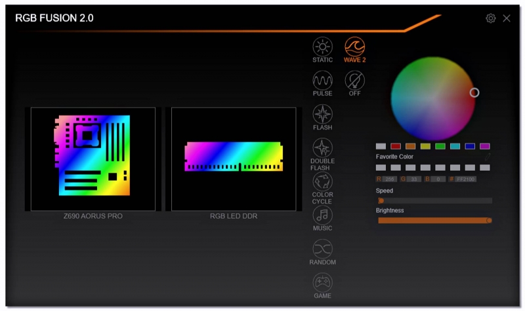This screenshot has width=525, height=311.
Task: Select the Static lighting mode
Action: [x=322, y=50]
